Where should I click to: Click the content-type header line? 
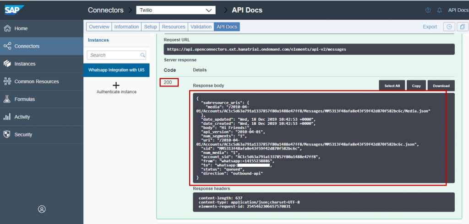click(x=249, y=202)
